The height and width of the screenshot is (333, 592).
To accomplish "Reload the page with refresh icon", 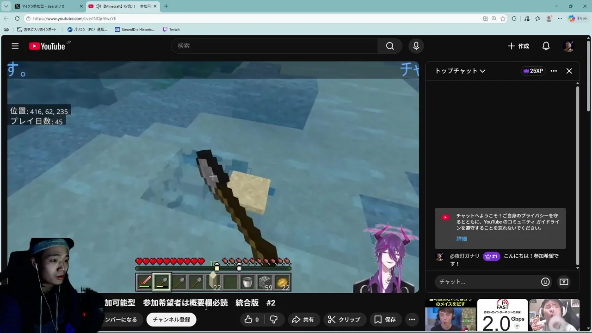I will (x=17, y=18).
